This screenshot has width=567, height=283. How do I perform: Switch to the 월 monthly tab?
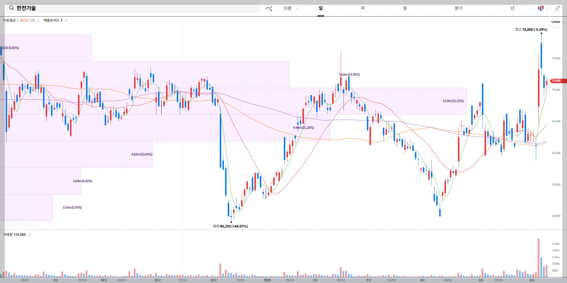405,8
